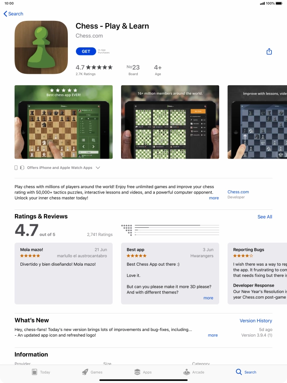Viewport: 287px width, 383px height.
Task: Tap the Apple Watch device icon
Action: [22, 168]
